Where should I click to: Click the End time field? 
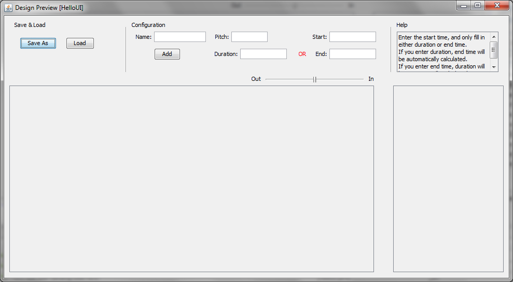(352, 54)
